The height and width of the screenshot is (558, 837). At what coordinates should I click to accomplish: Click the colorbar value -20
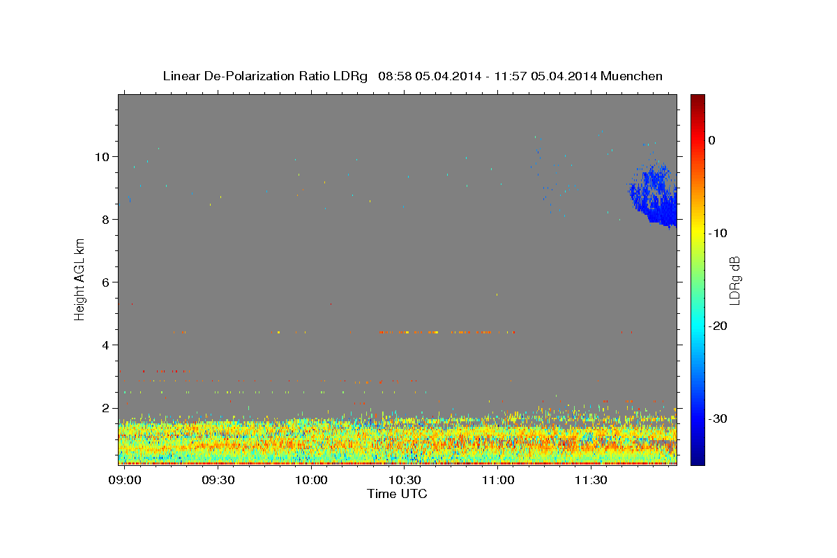tap(718, 326)
